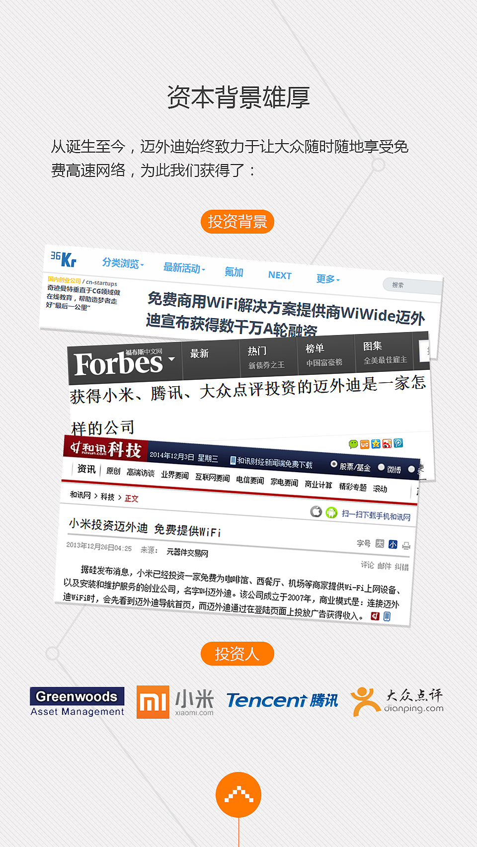Click the orange UC share icon
This screenshot has height=847, width=477.
click(x=365, y=444)
